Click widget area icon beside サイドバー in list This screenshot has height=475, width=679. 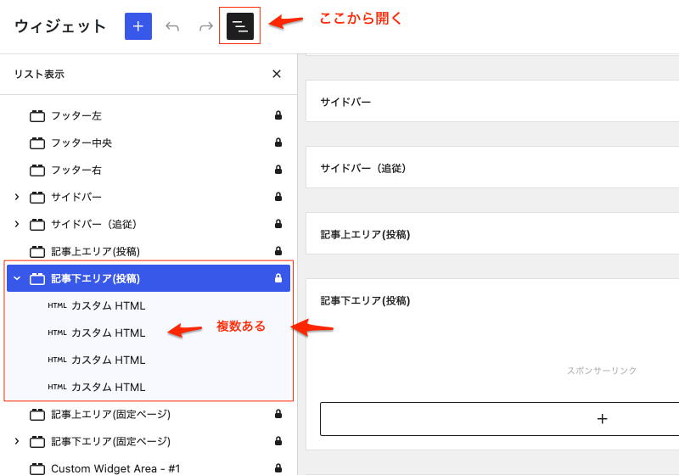click(37, 198)
